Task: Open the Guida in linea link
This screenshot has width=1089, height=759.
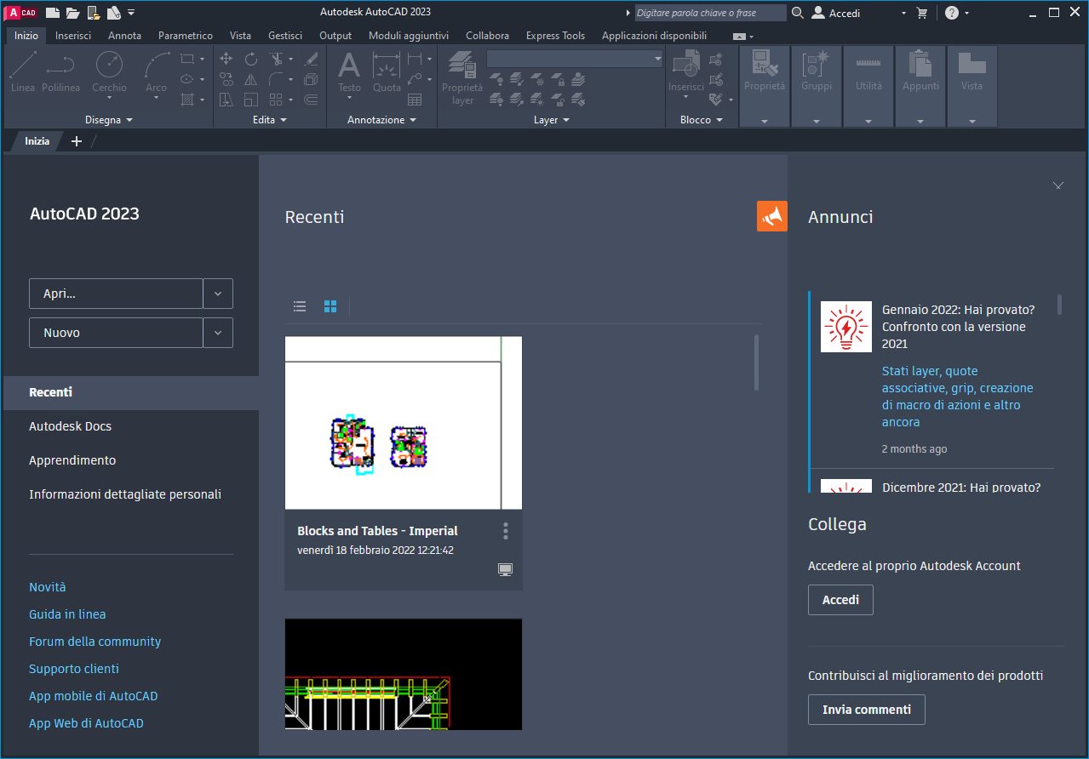Action: point(67,614)
